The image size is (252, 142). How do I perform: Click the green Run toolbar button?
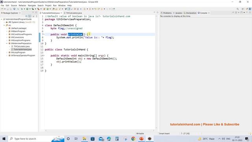click(27, 9)
